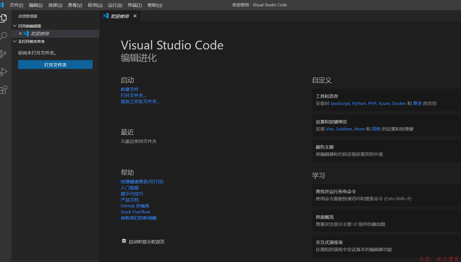Open the Explorer view icon
This screenshot has width=461, height=262.
(4, 18)
